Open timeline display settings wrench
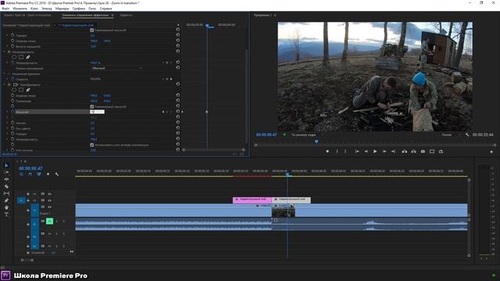Viewport: 500px width, 281px height. [x=57, y=174]
